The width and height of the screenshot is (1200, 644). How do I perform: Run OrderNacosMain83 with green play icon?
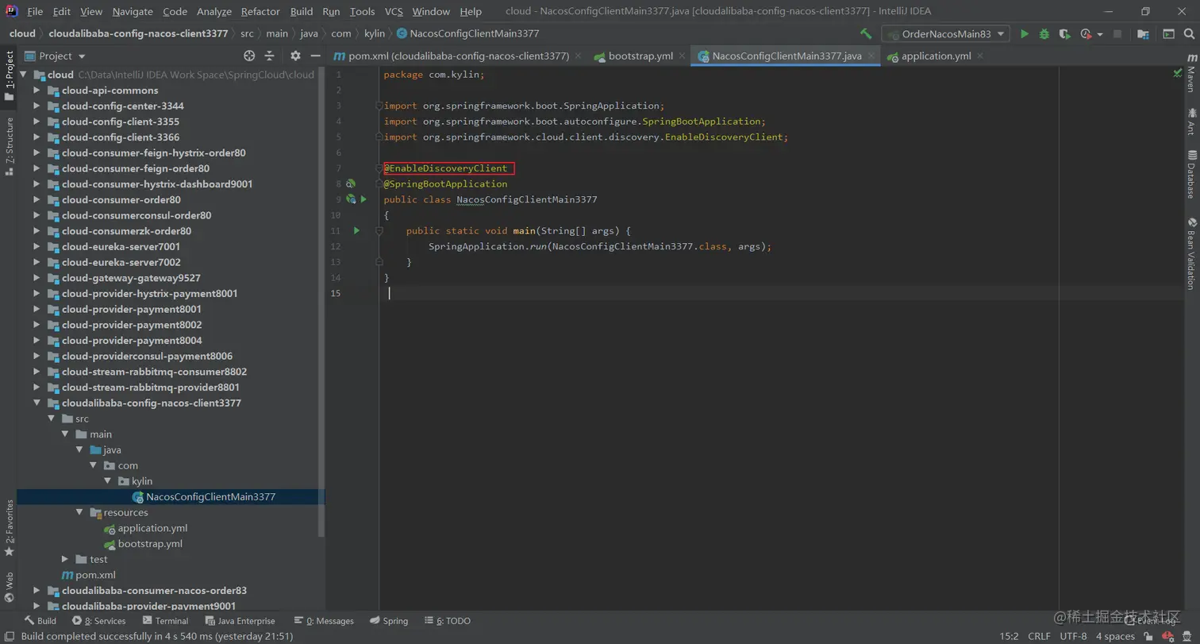coord(1025,34)
